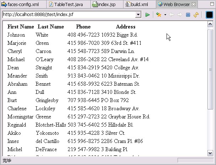The width and height of the screenshot is (216, 165).
Task: Click the Refresh page icon
Action: coord(196,15)
